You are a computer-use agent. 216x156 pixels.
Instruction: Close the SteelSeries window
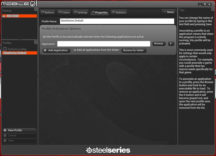pos(209,4)
